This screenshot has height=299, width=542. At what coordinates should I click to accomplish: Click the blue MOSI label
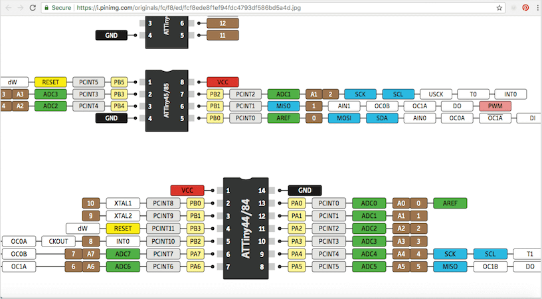click(x=344, y=118)
